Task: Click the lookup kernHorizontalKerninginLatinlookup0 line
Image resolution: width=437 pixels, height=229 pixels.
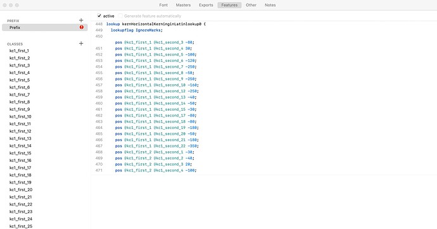Action: (156, 24)
